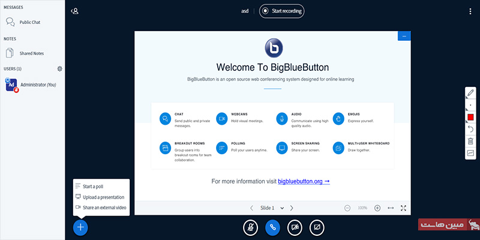Image resolution: width=480 pixels, height=240 pixels.
Task: Leave audio with phone button
Action: point(272,228)
